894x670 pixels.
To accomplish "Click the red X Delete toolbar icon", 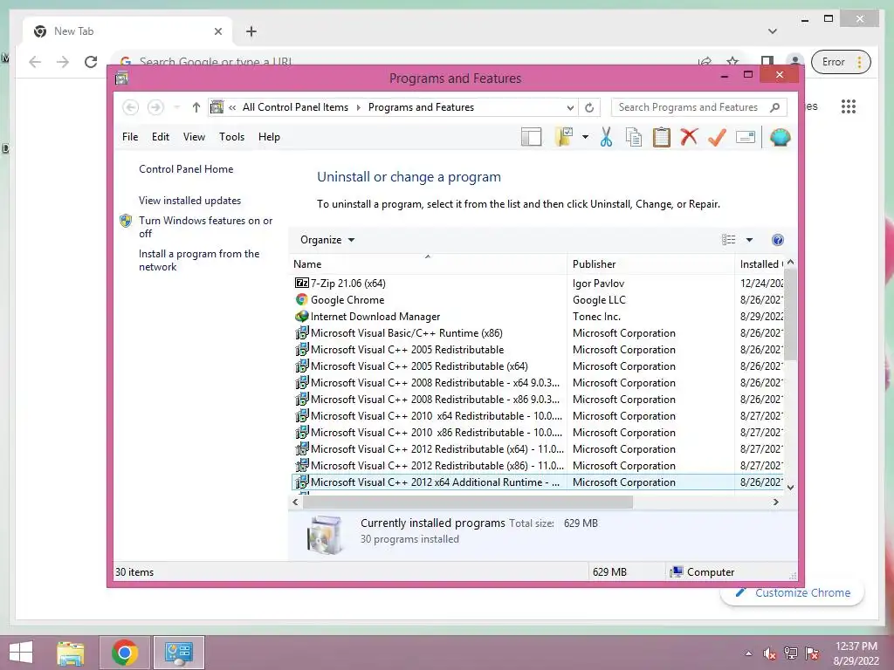I will (x=690, y=137).
